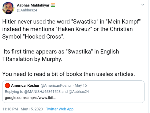Click the India flag emoji beside the name

pos(53,5)
